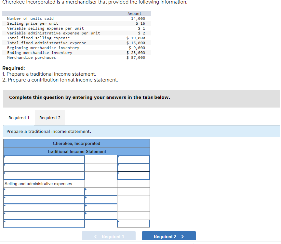The width and height of the screenshot is (281, 244).
Task: Switch to the Required 1 tab
Action: coord(19,118)
